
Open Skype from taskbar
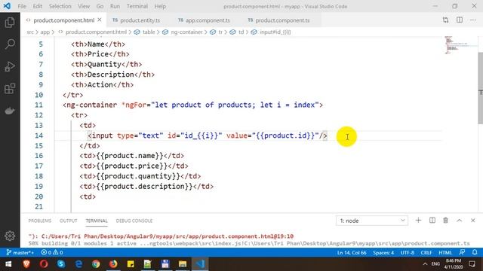click(61, 264)
